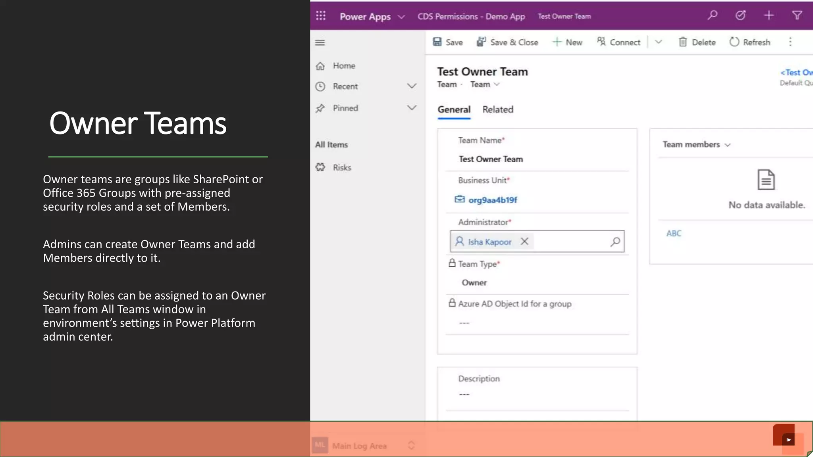The height and width of the screenshot is (457, 813).
Task: Switch to the Related tab
Action: tap(498, 109)
